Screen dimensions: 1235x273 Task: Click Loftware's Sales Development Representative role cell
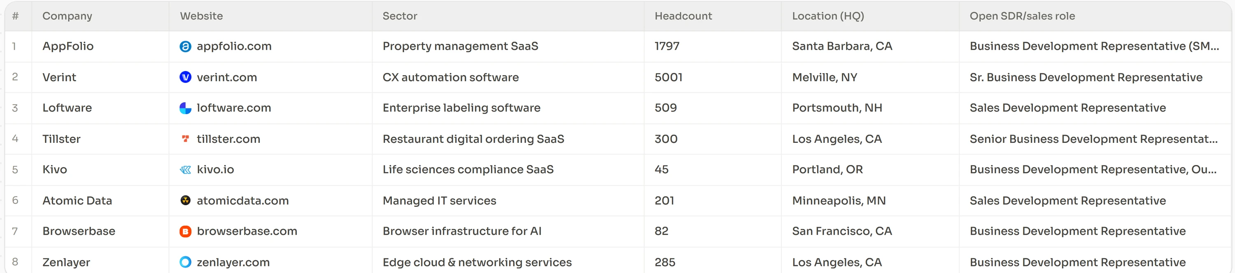1095,108
